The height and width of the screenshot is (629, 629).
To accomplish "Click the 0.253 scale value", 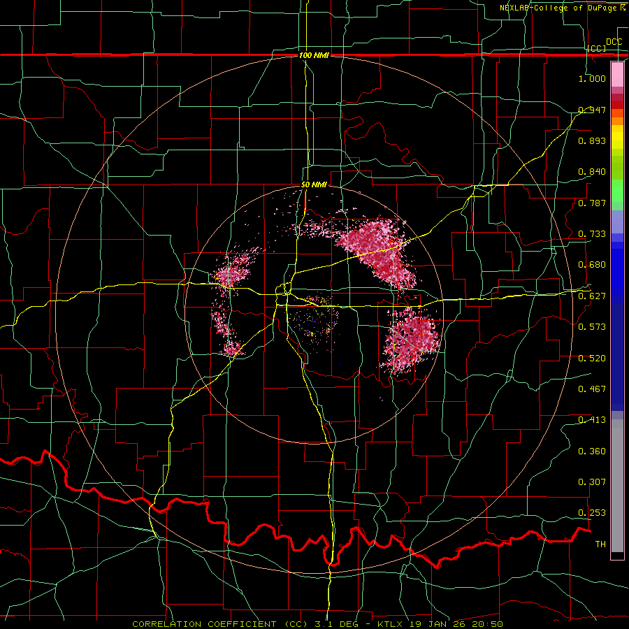I will tap(592, 513).
